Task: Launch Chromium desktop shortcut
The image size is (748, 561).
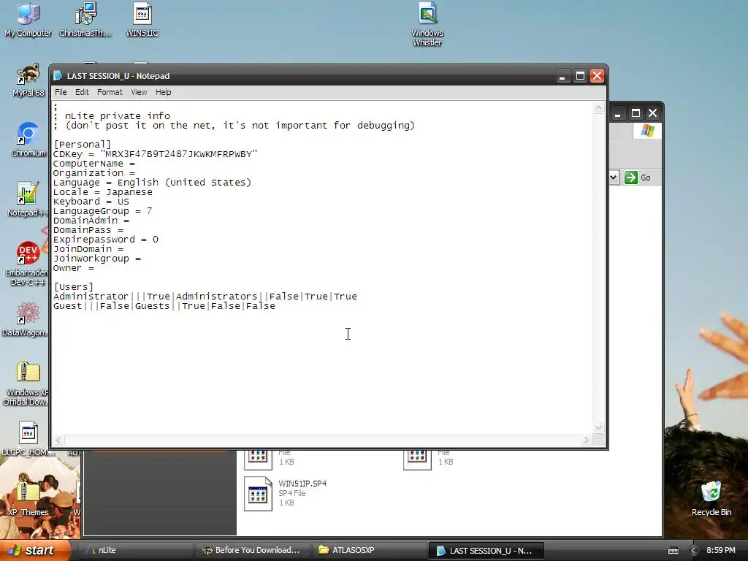Action: tap(28, 140)
